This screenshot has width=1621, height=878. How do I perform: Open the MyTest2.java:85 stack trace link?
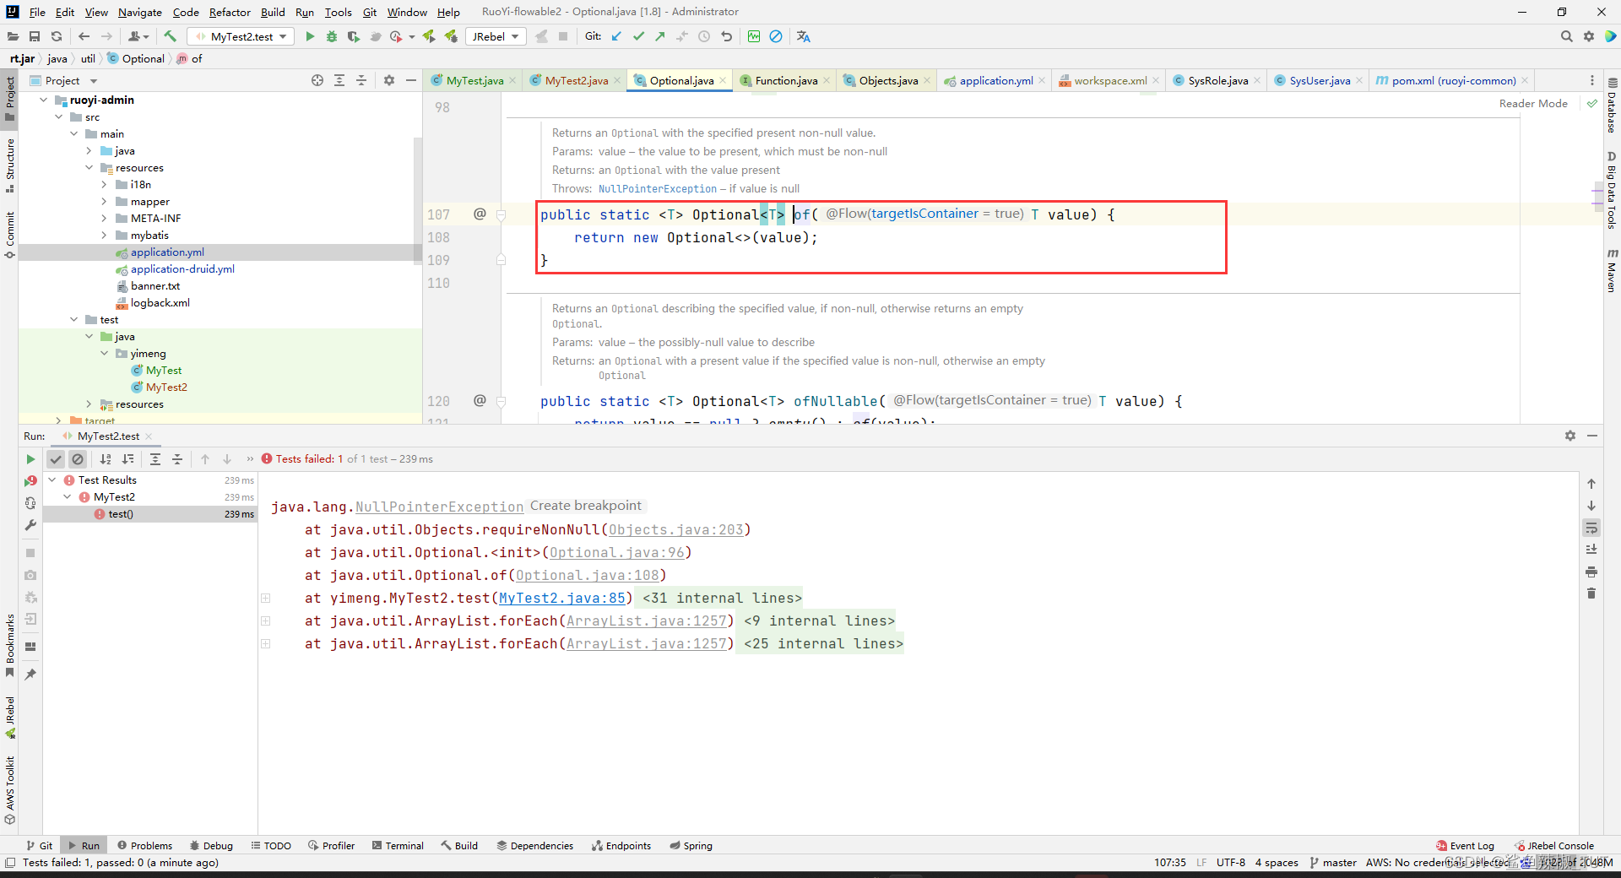tap(562, 598)
